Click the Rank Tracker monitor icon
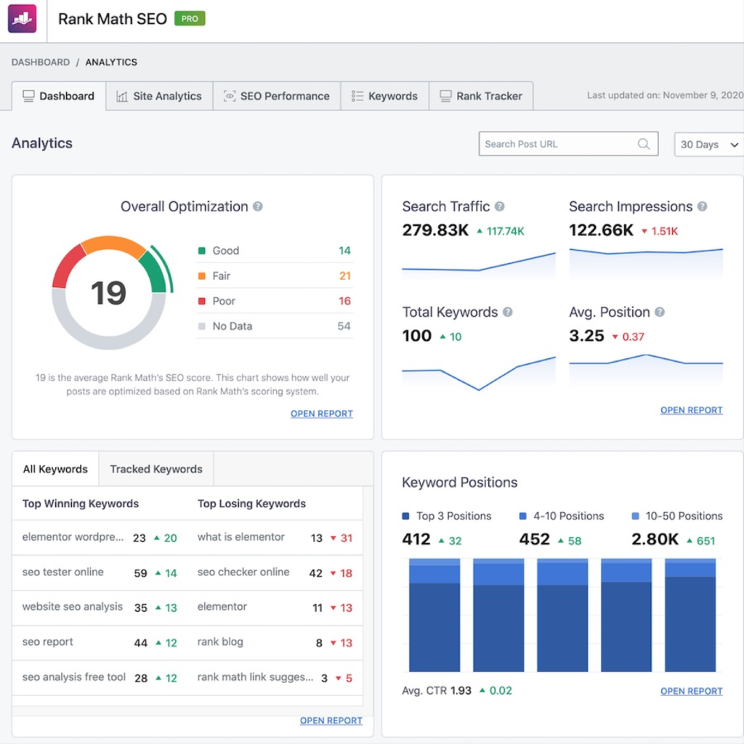This screenshot has width=744, height=744. (445, 96)
